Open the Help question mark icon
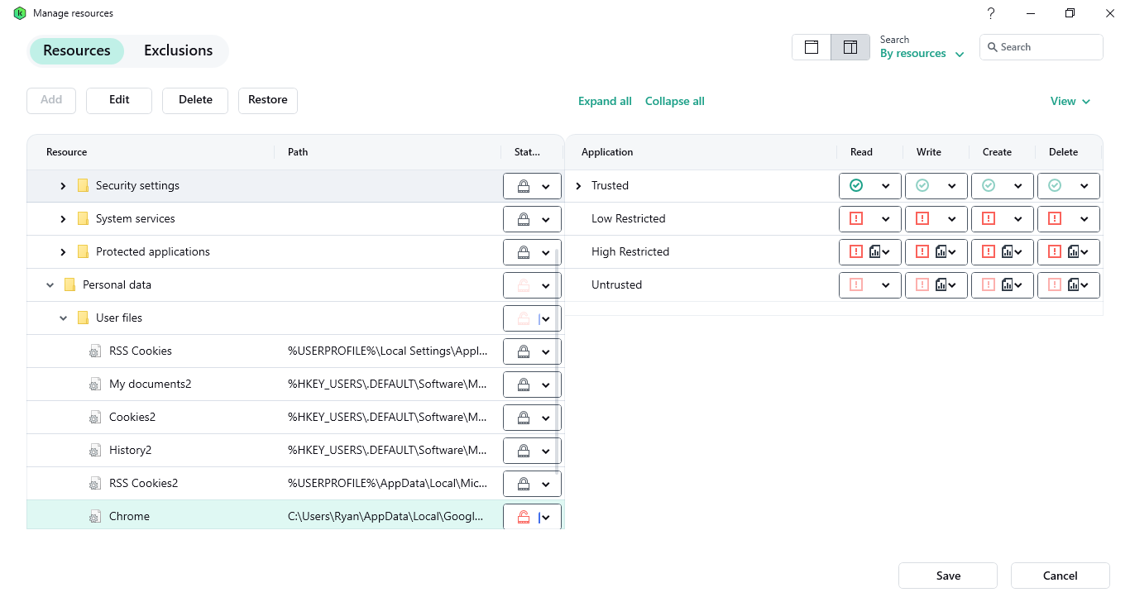The height and width of the screenshot is (602, 1130). coord(991,13)
